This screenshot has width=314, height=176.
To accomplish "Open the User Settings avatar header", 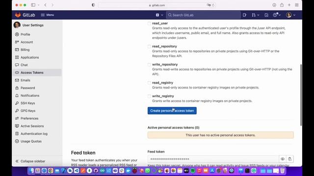I will tap(28, 25).
